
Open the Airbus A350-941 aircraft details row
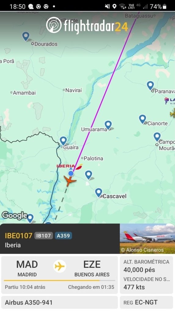point(60,302)
